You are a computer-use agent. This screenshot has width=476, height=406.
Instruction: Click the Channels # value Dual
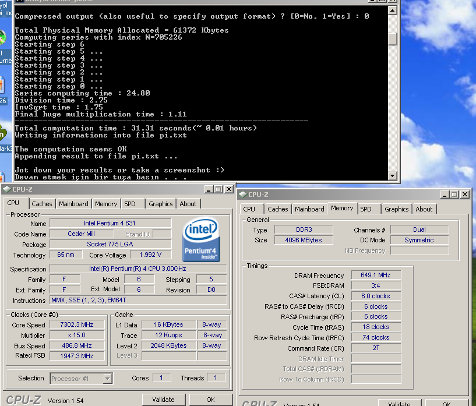click(x=419, y=230)
